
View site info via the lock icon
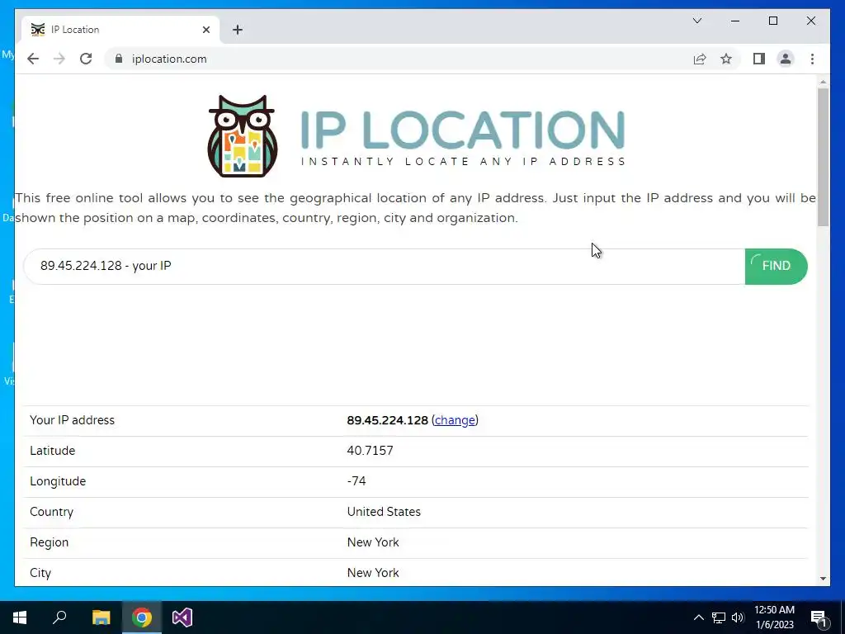[x=119, y=59]
